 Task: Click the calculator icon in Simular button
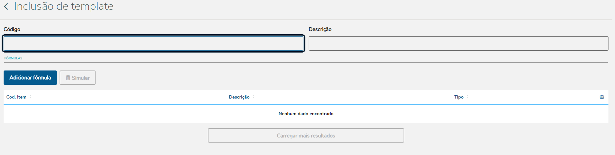pos(68,78)
